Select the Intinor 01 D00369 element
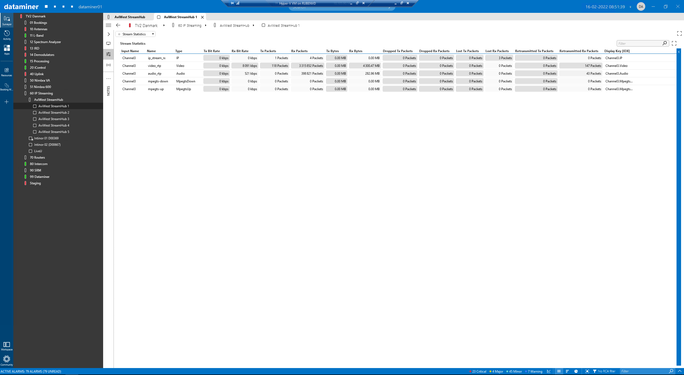Screen dimensions: 684x375 46,138
